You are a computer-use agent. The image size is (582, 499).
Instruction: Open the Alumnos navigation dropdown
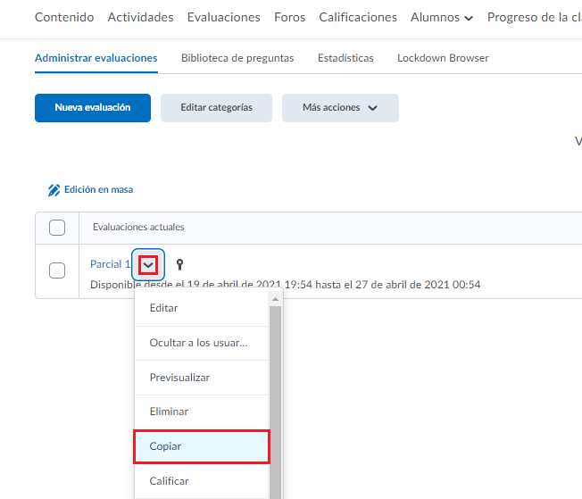(x=441, y=18)
